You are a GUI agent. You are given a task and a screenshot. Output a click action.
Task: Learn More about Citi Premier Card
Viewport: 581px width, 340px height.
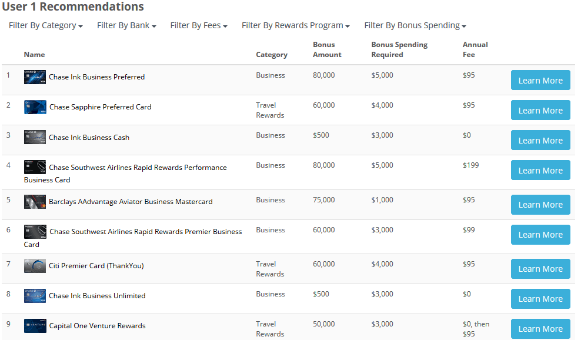pos(540,269)
